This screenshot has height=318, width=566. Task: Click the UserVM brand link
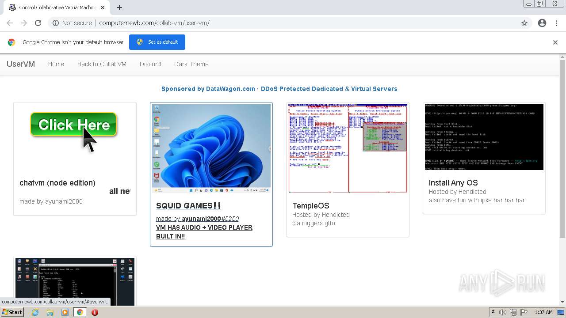[x=21, y=64]
